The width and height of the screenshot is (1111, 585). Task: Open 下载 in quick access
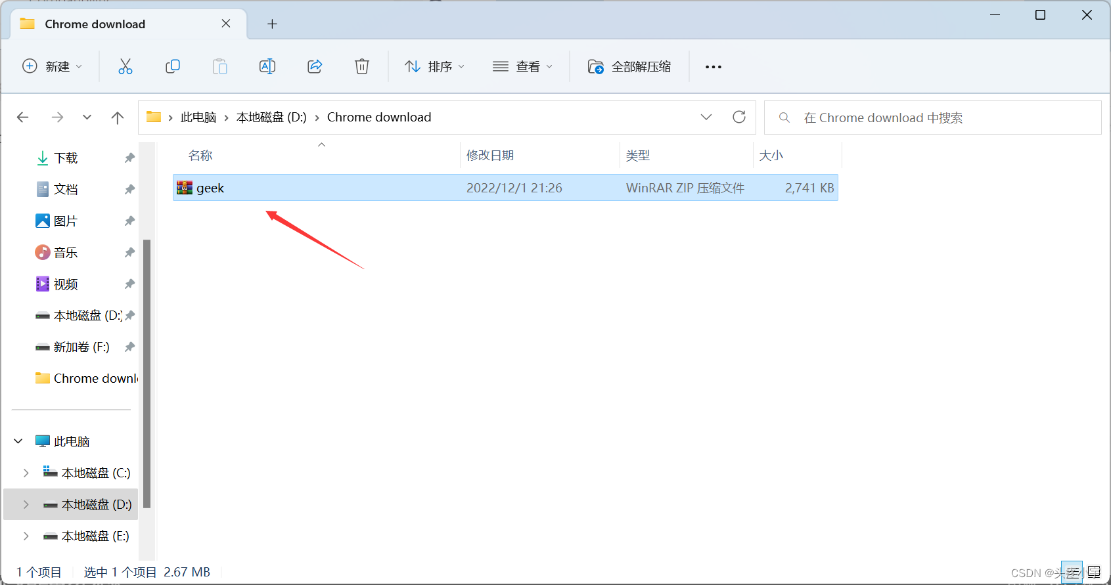(x=66, y=158)
